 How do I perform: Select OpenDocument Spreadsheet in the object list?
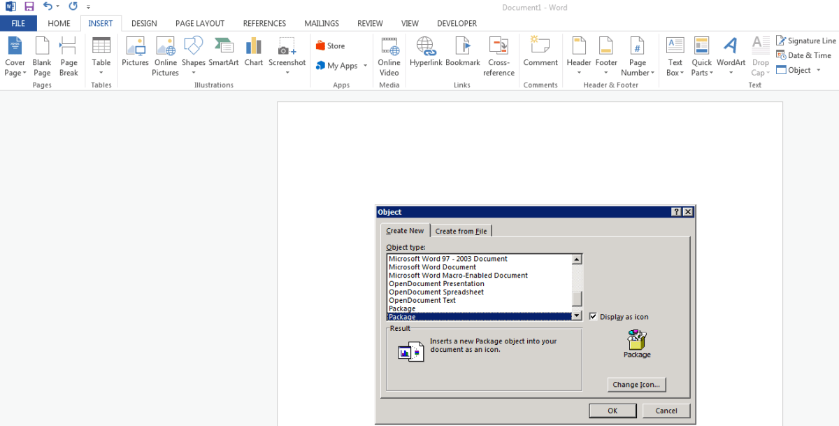tap(436, 292)
